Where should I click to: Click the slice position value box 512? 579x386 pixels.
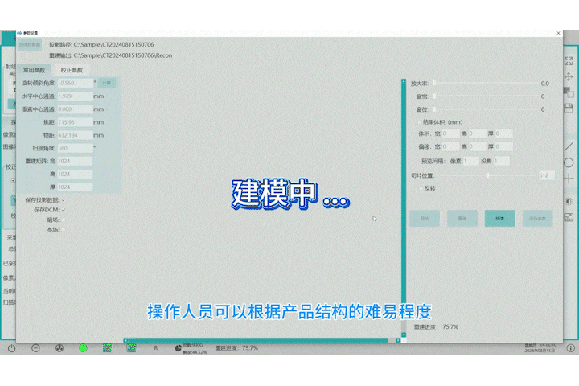point(546,175)
